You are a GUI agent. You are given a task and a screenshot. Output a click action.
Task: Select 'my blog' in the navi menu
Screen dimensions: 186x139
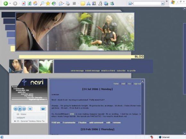29,96
